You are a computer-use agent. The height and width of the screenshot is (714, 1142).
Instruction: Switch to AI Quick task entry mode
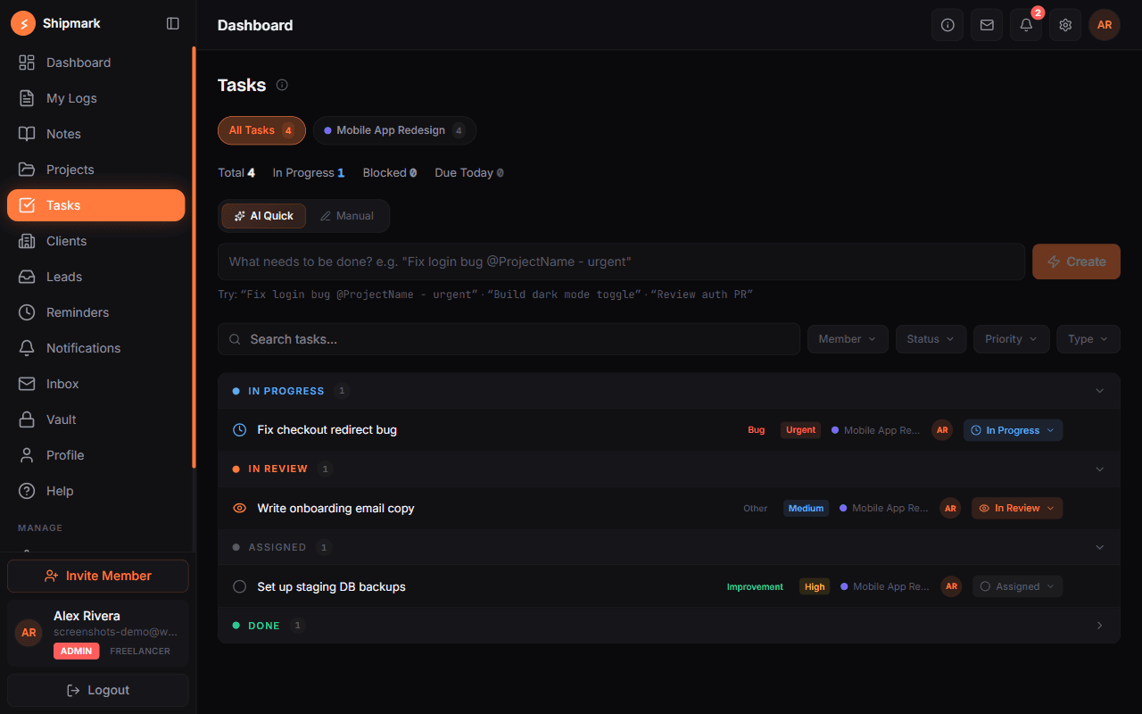click(x=264, y=216)
